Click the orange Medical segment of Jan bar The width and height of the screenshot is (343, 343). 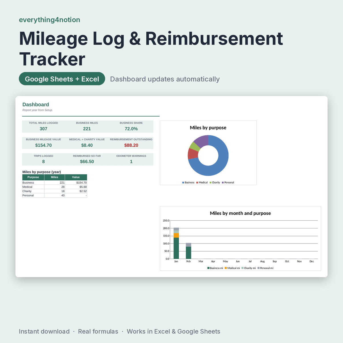pos(176,236)
